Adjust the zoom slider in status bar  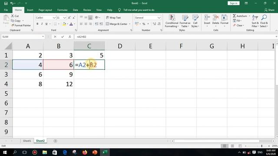coord(261,146)
